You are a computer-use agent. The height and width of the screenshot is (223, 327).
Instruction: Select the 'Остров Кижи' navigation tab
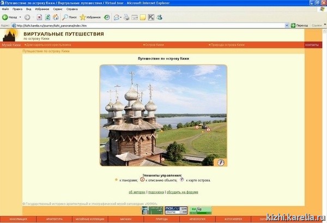pyautogui.click(x=155, y=45)
